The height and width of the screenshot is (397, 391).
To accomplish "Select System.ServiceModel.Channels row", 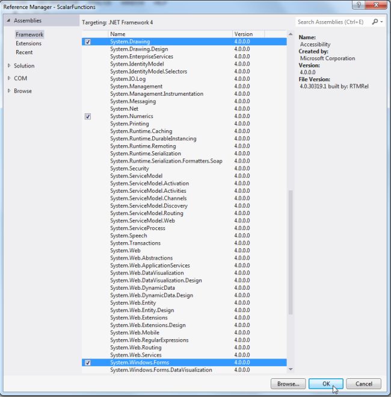I will pos(184,198).
